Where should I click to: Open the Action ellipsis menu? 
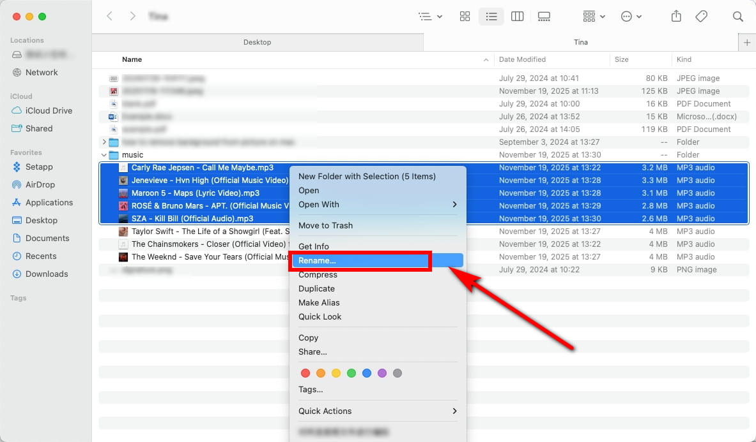pos(631,17)
